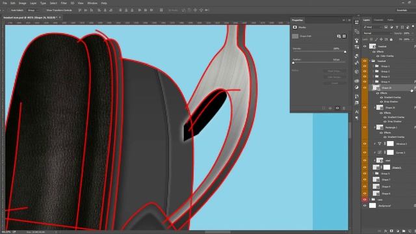The width and height of the screenshot is (416, 234).
Task: Click the Density slider handle
Action: tap(345, 52)
